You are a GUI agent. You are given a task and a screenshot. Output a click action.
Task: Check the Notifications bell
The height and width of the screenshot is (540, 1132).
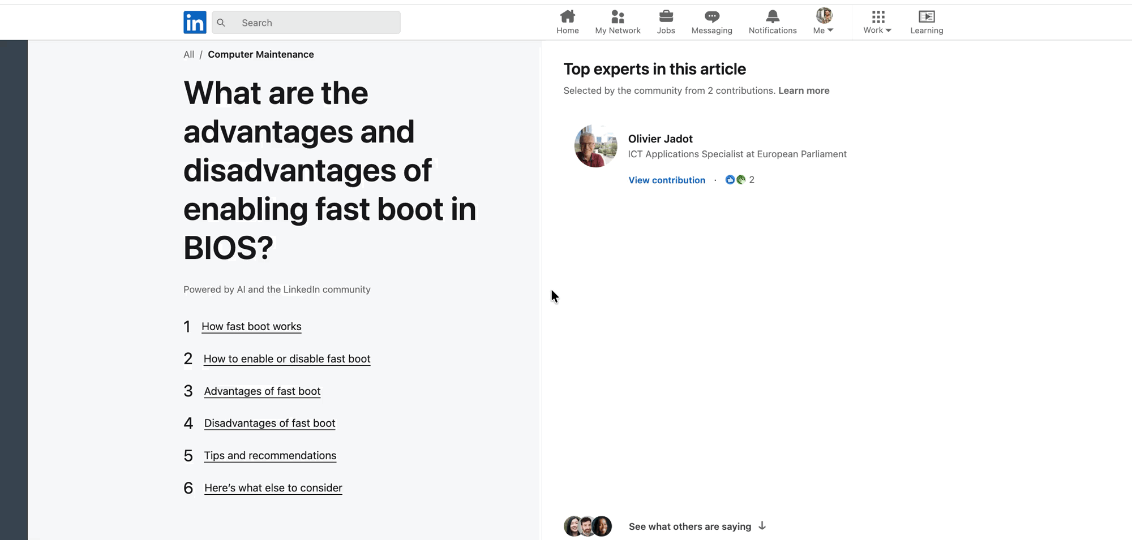(x=772, y=16)
